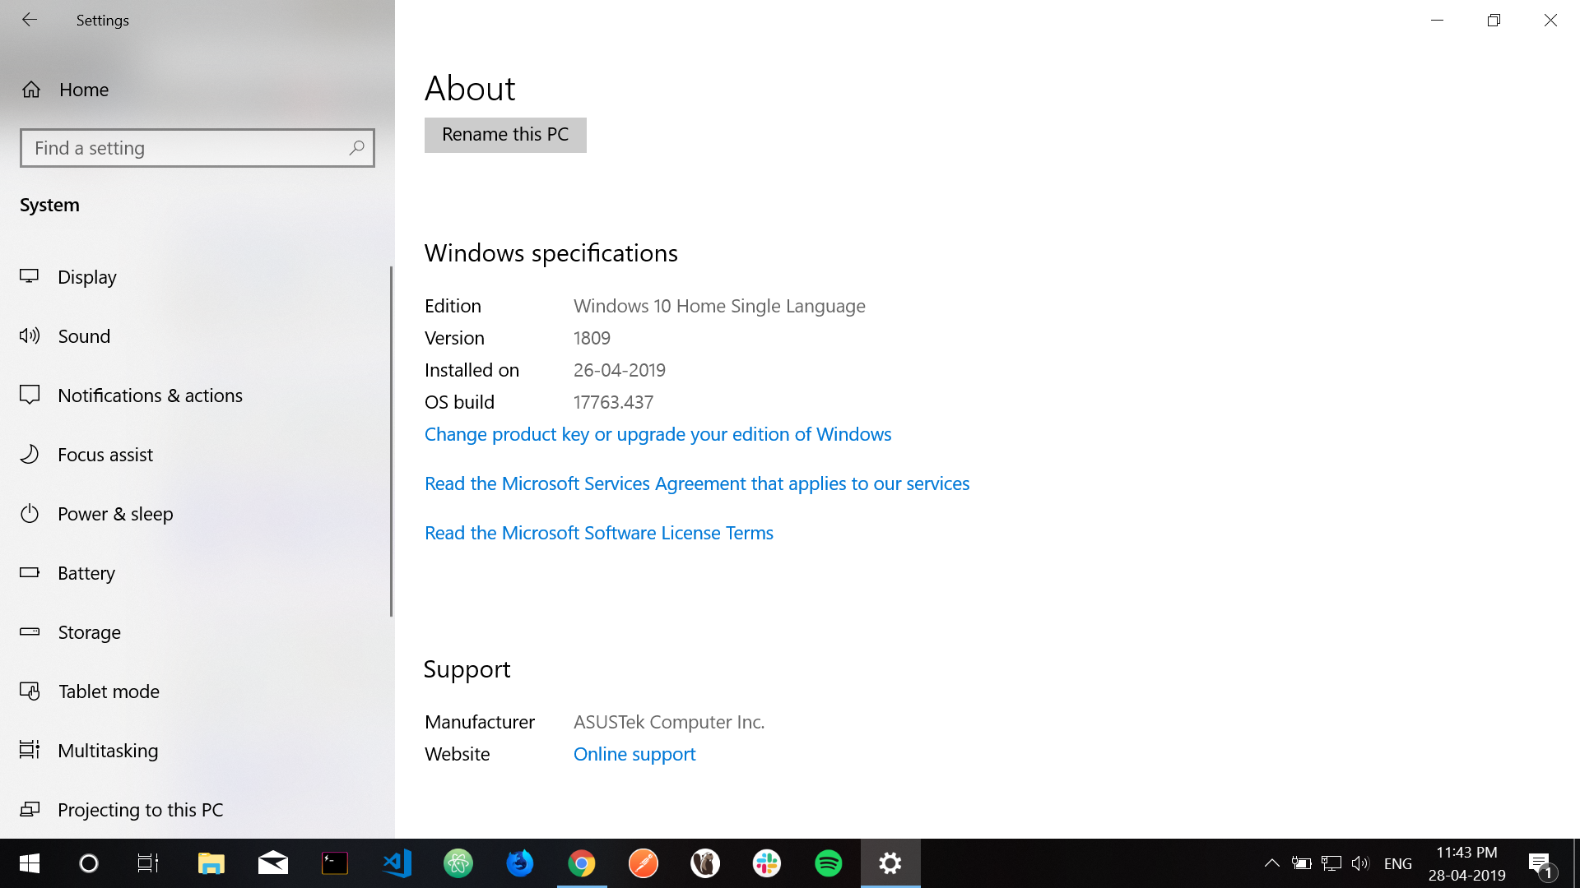This screenshot has height=888, width=1580.
Task: Open Projecting to this PC settings
Action: pos(122,810)
